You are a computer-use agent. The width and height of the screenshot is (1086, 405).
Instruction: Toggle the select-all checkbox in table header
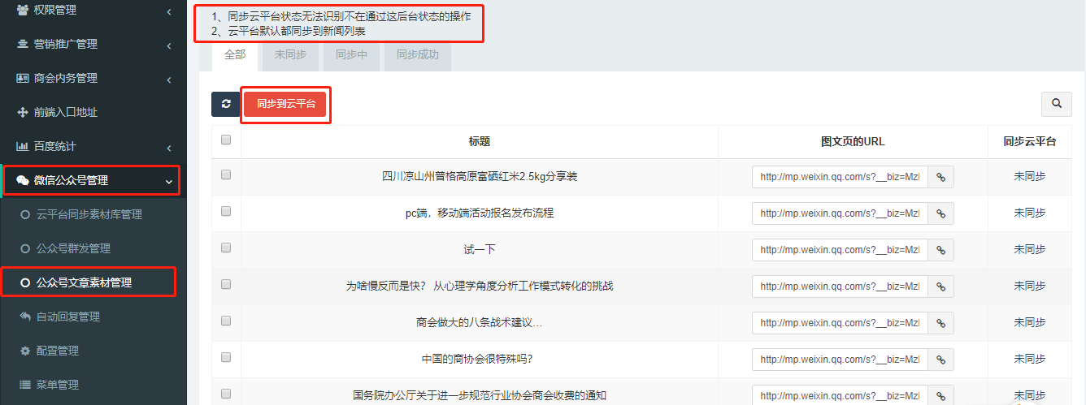tap(226, 140)
